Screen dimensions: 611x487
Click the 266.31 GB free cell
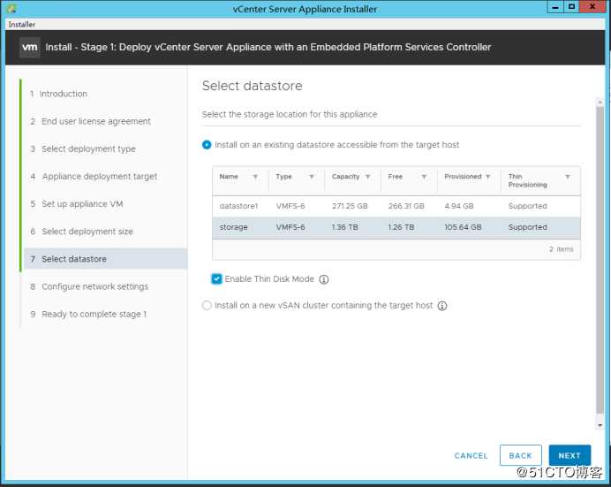pyautogui.click(x=406, y=206)
